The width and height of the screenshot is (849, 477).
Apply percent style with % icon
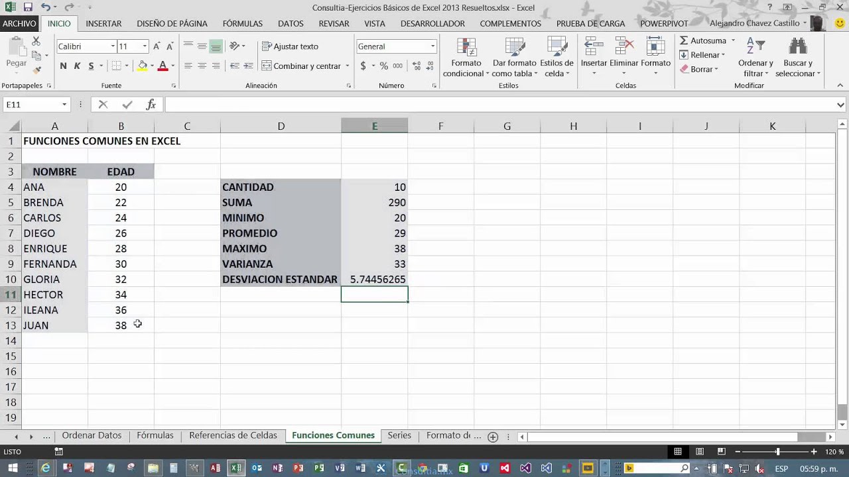383,66
